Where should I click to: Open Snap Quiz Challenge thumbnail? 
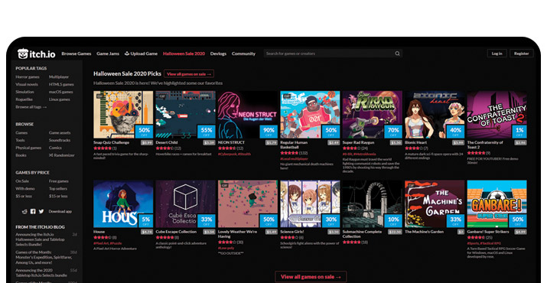(x=123, y=115)
